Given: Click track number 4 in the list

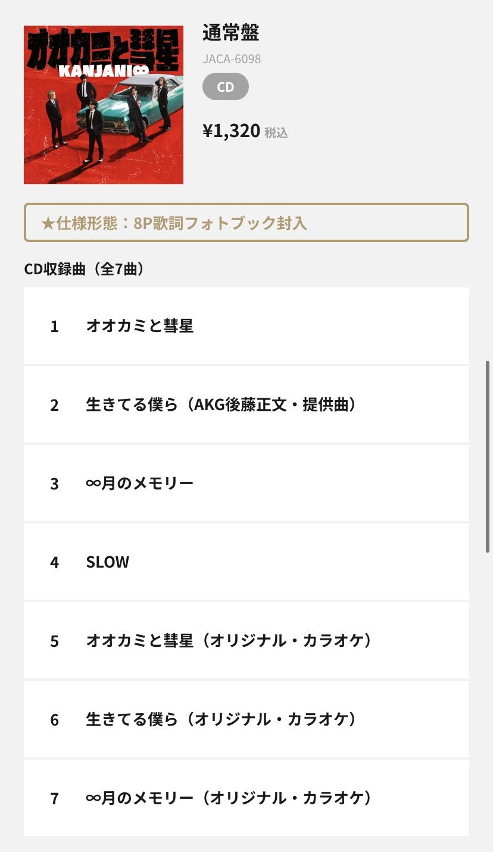Looking at the screenshot, I should click(x=55, y=562).
